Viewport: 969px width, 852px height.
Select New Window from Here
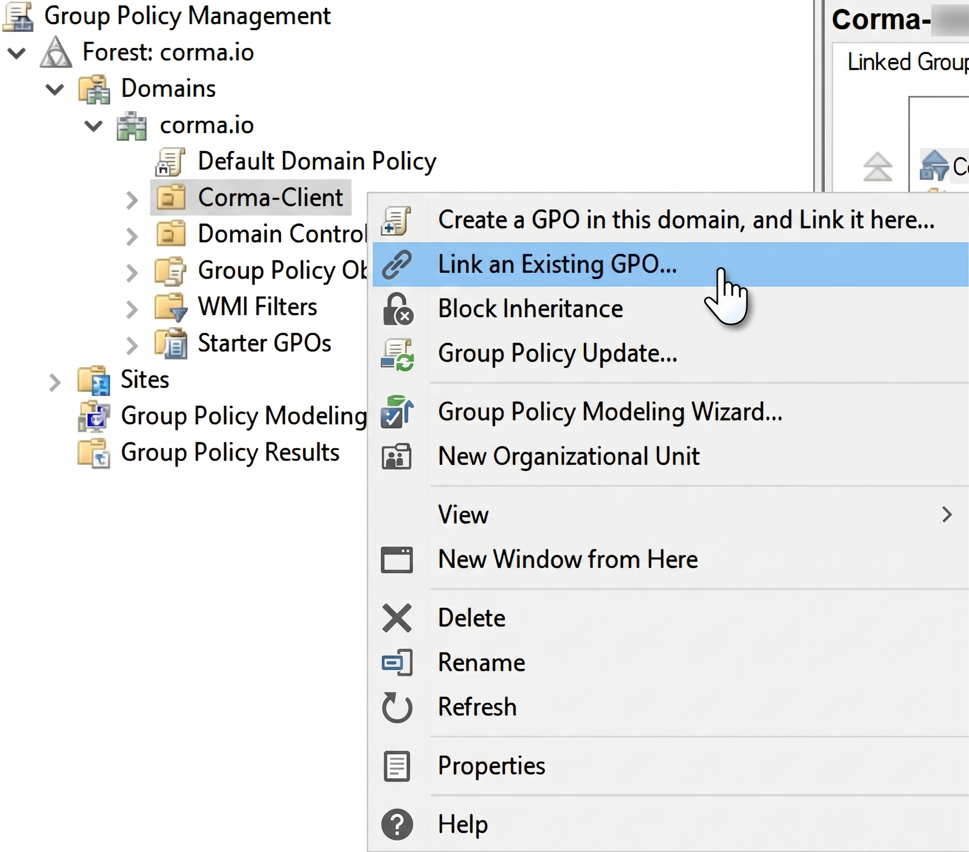coord(670,560)
